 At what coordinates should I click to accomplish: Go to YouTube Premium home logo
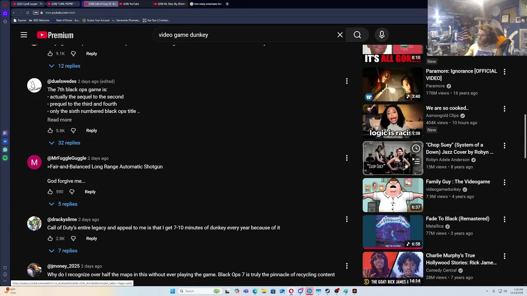point(55,35)
